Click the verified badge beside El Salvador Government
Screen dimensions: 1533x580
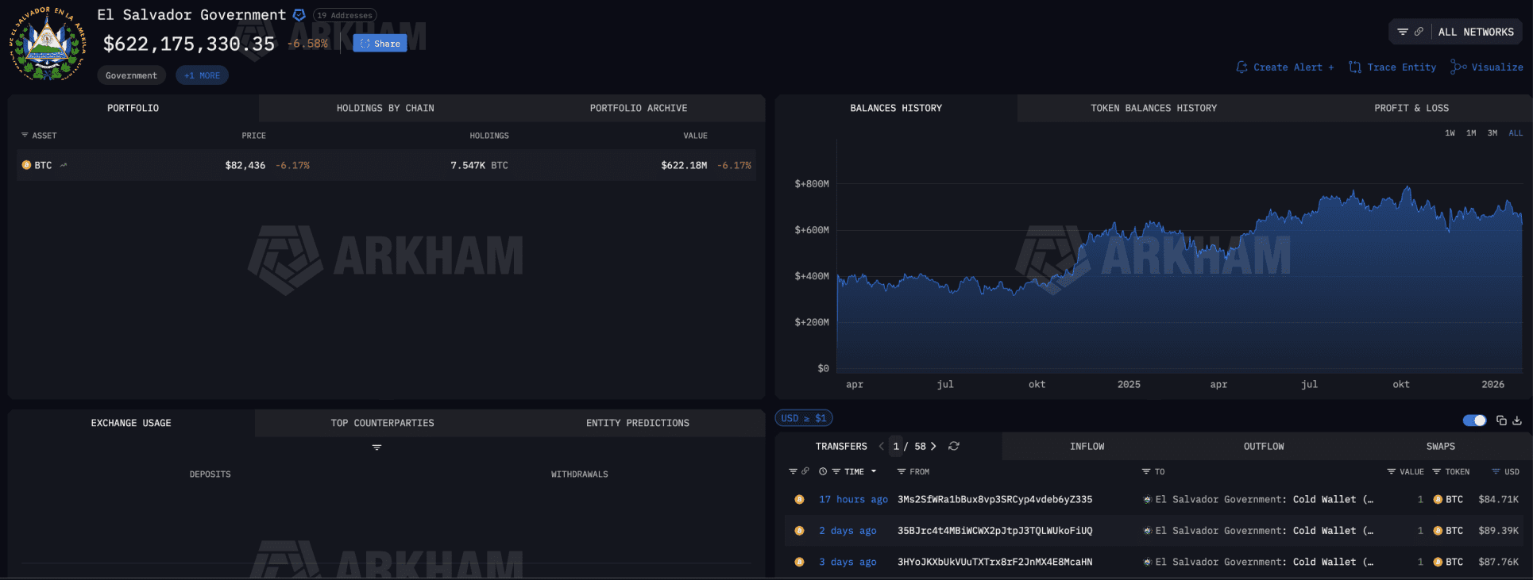(x=299, y=15)
